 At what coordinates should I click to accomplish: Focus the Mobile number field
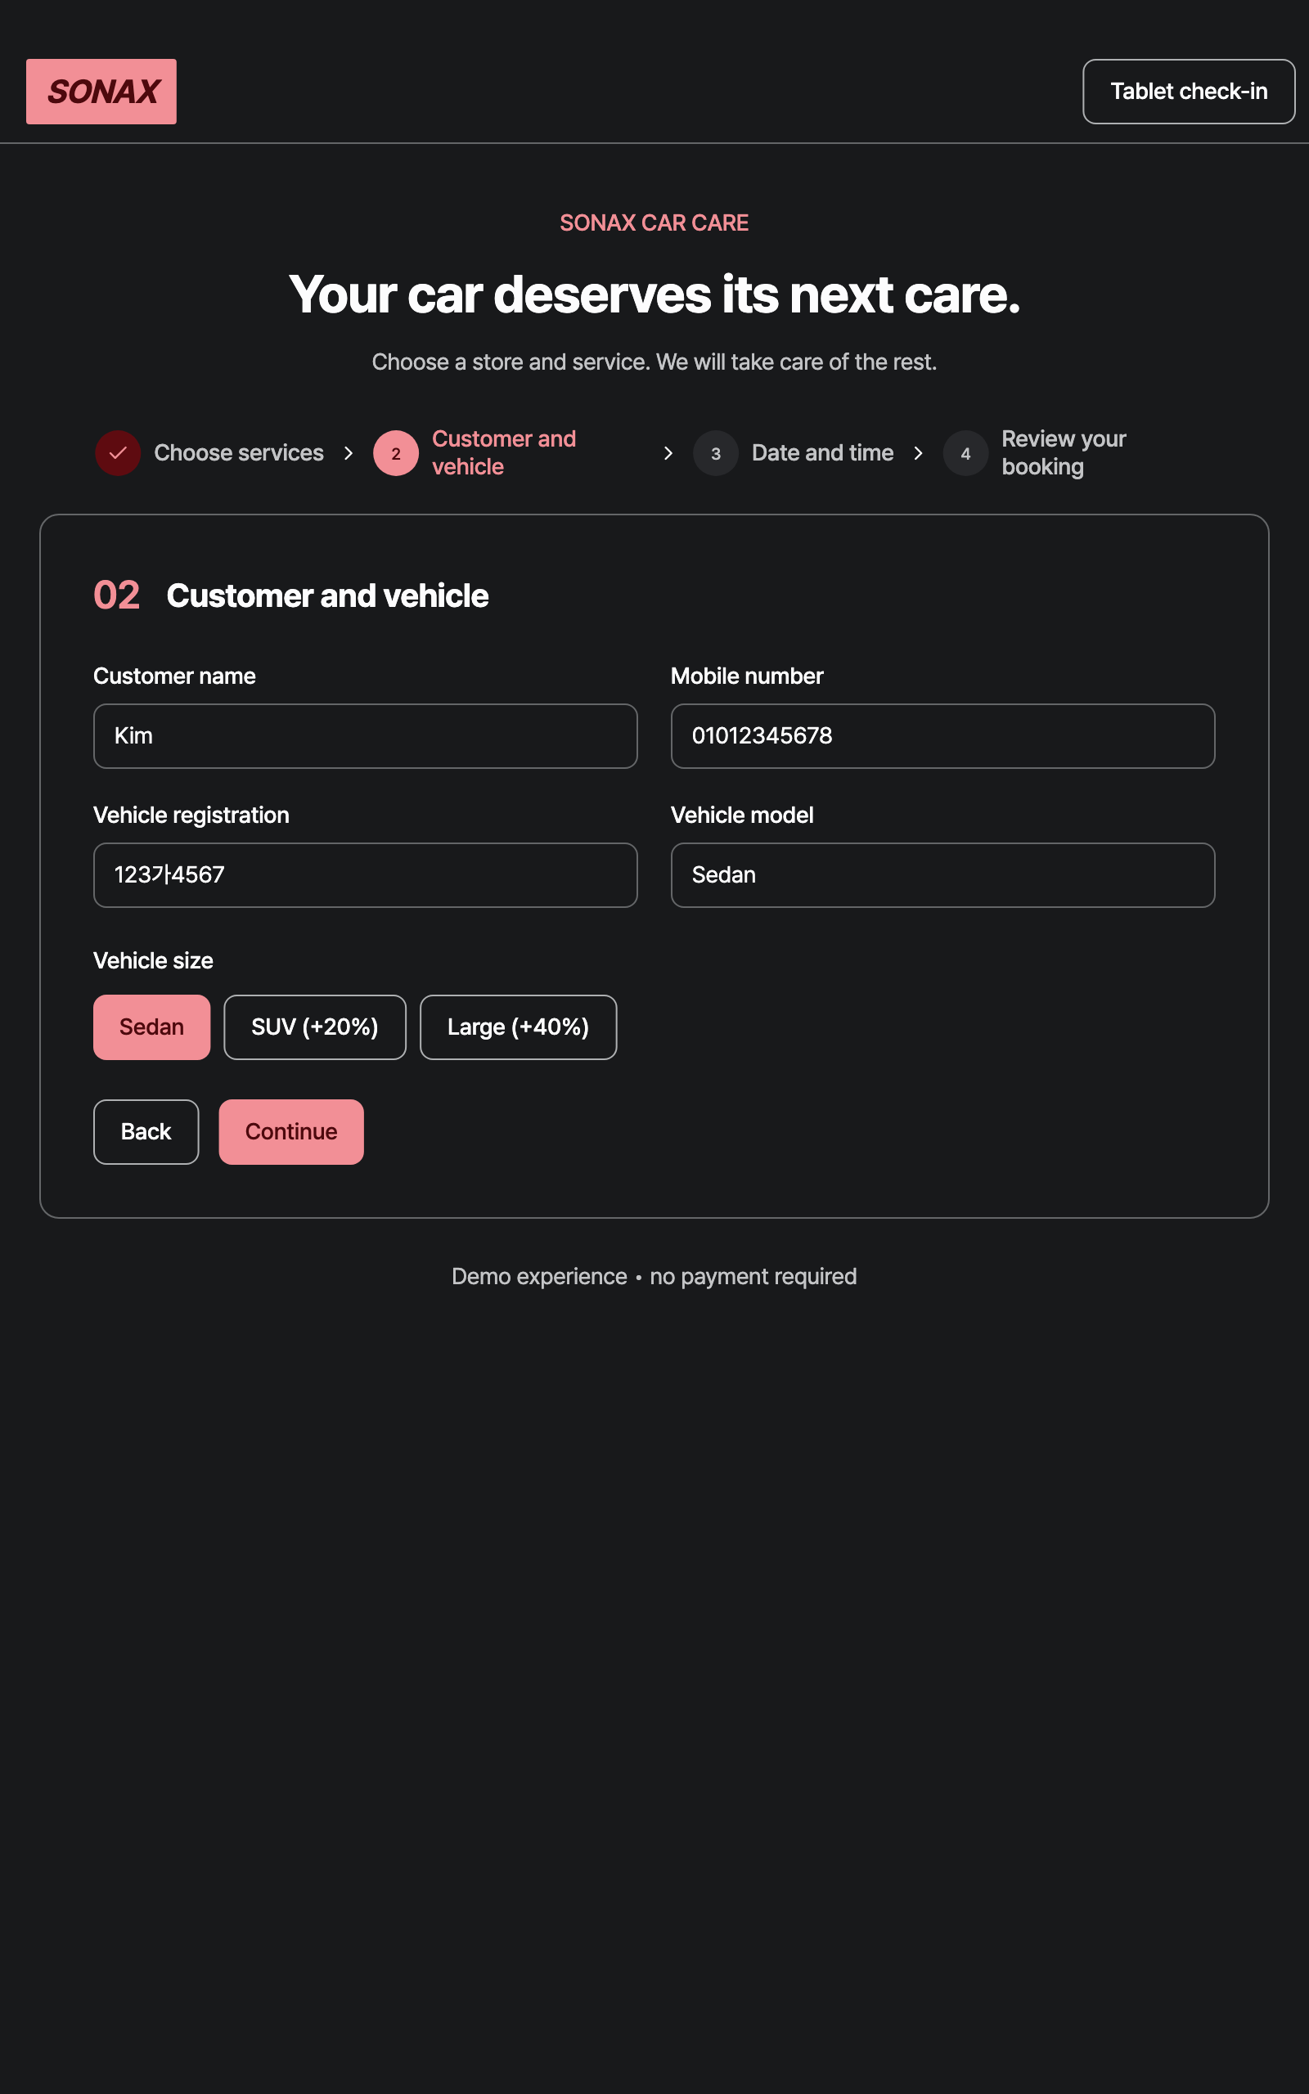coord(942,736)
